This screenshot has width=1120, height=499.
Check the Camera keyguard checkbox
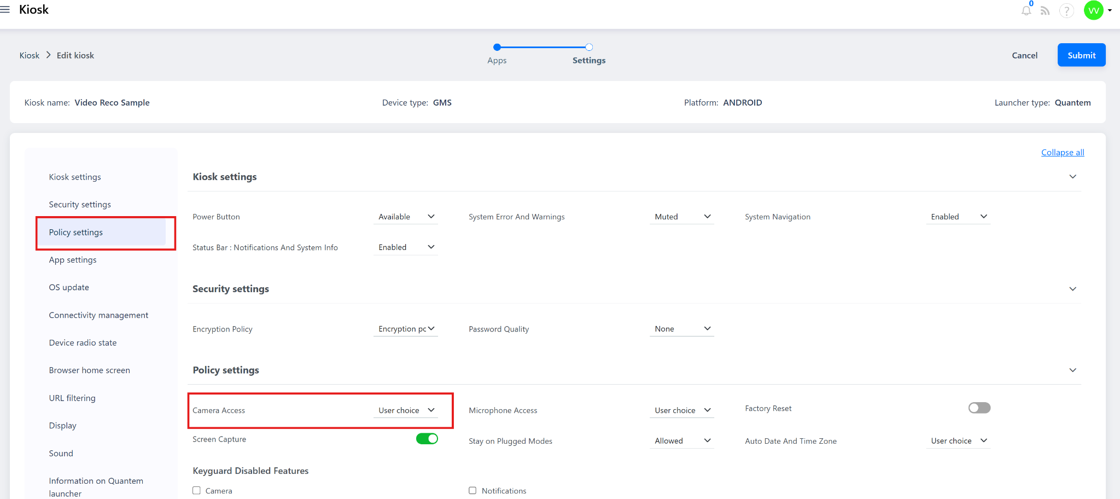click(x=197, y=491)
